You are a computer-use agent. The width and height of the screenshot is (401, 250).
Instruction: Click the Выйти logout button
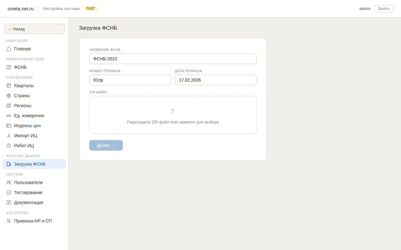[383, 9]
